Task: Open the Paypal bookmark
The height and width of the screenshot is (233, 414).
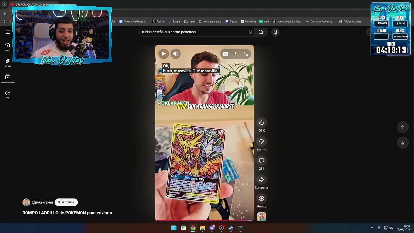Action: coord(174,22)
